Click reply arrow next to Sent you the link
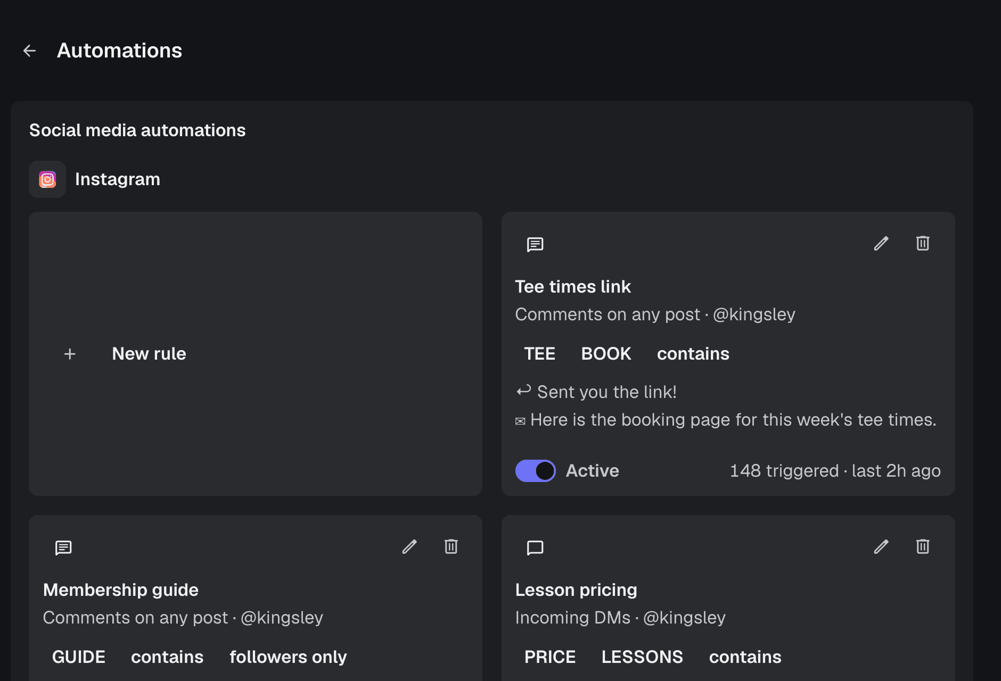This screenshot has width=1001, height=681. tap(523, 391)
